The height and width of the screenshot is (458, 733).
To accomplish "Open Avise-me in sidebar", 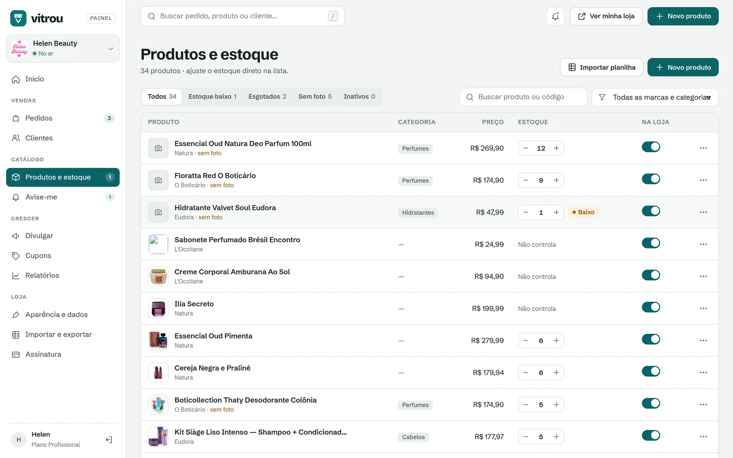I will [63, 197].
